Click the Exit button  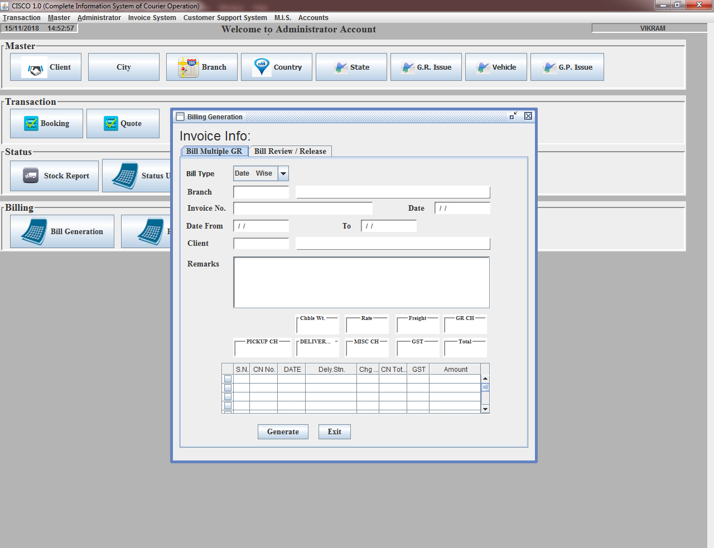[x=334, y=431]
